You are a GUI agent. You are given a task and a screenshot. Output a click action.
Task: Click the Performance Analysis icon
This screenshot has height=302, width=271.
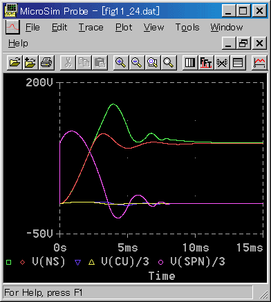(222, 62)
